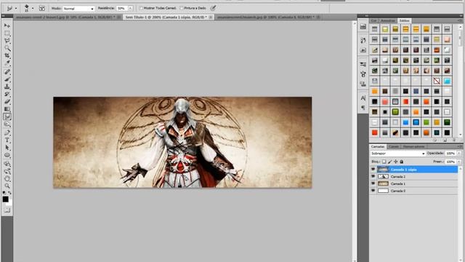Select the Zoom tool in toolbox
The height and width of the screenshot is (262, 465).
tap(7, 186)
